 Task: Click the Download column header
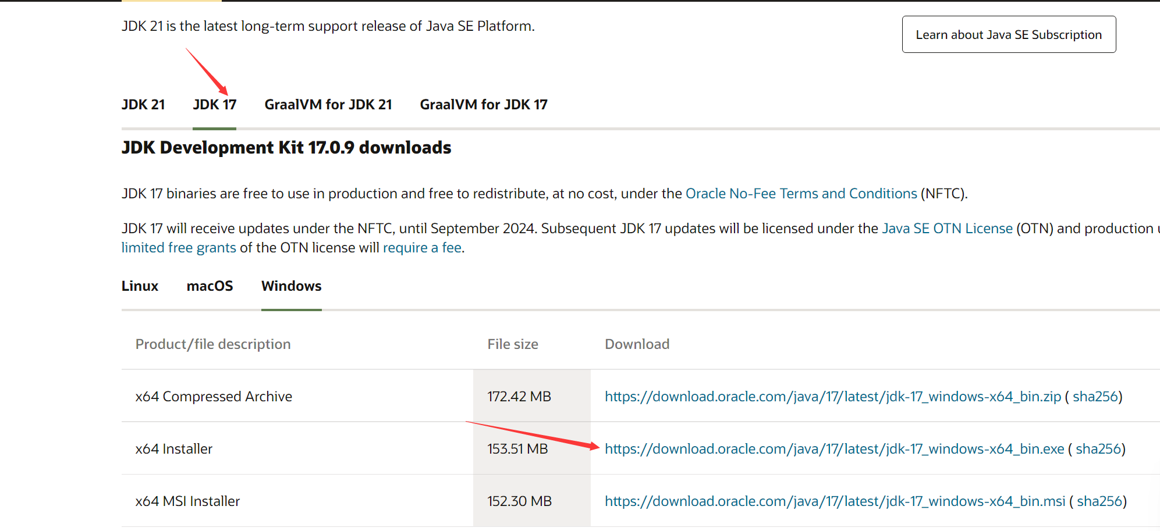click(x=637, y=344)
